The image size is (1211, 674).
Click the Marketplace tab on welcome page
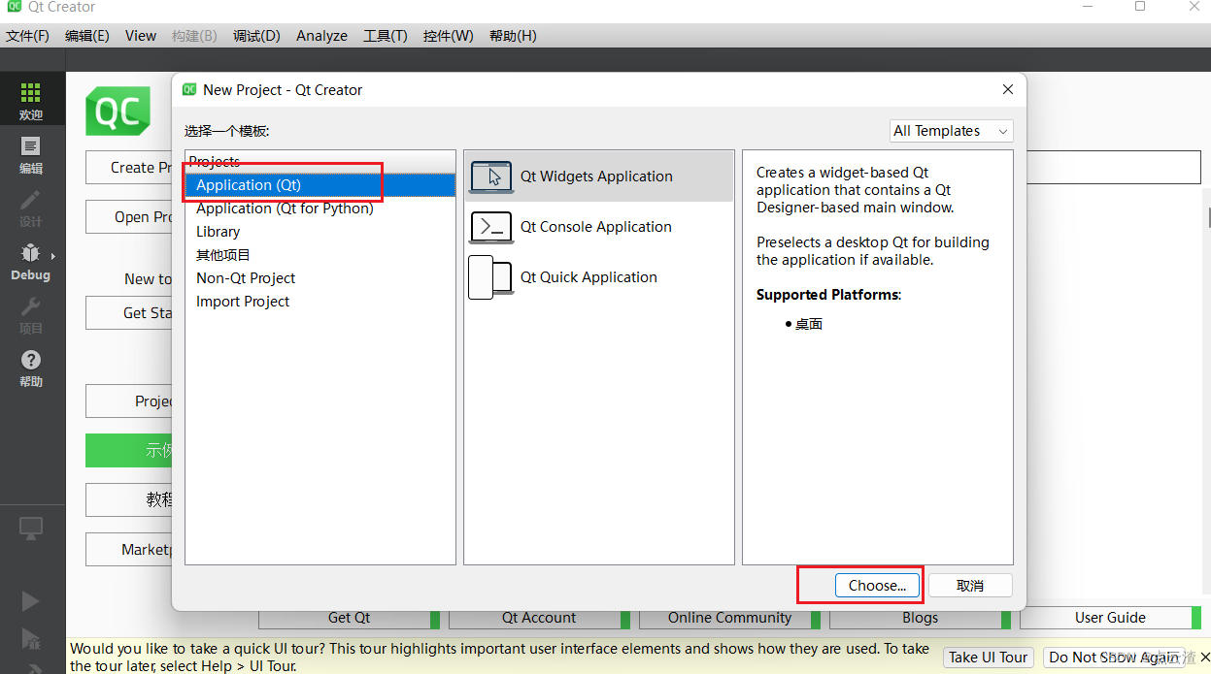[x=129, y=550]
